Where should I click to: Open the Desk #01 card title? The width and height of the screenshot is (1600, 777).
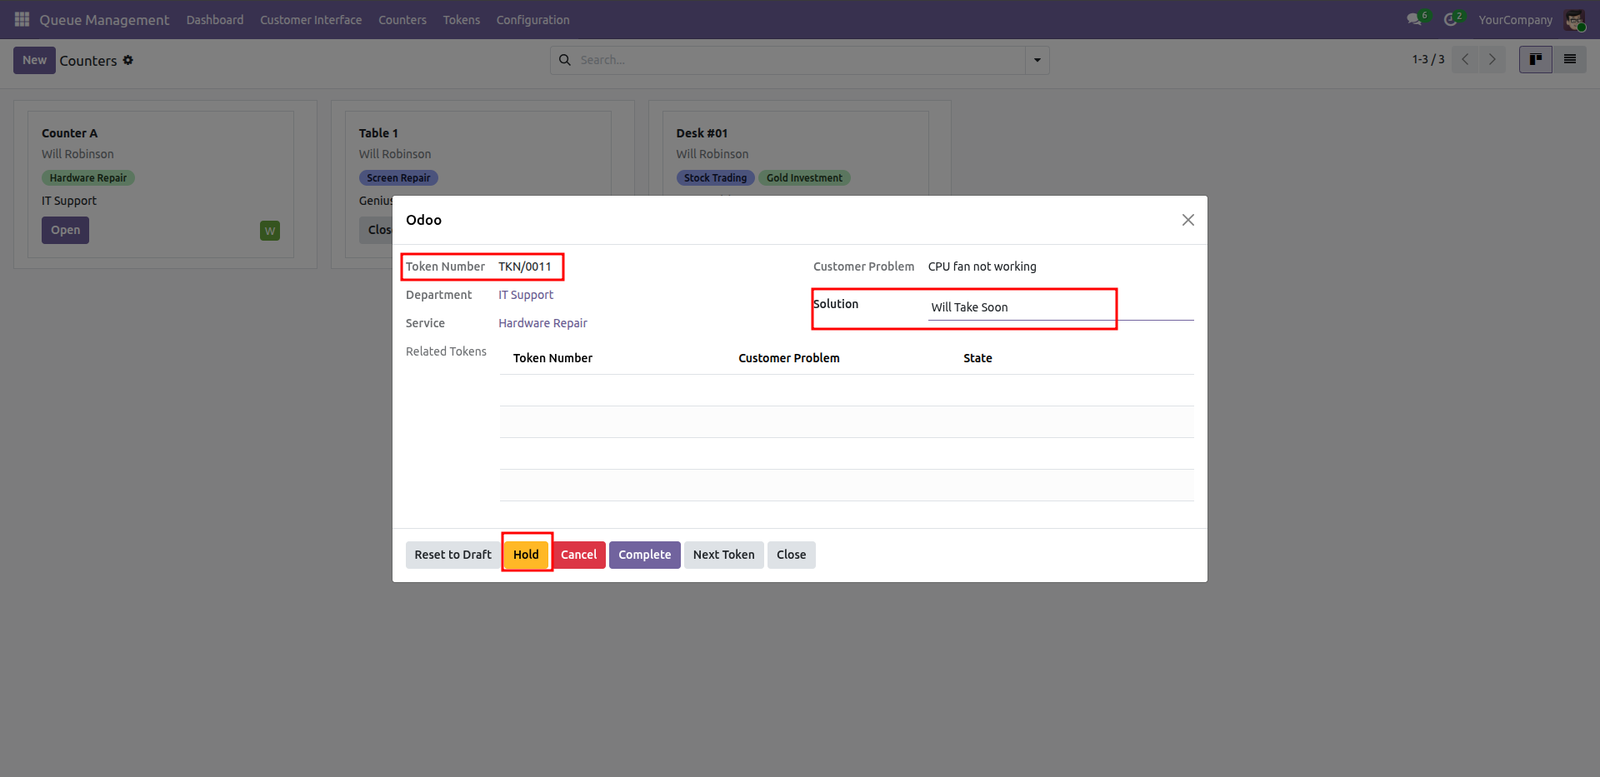click(702, 133)
